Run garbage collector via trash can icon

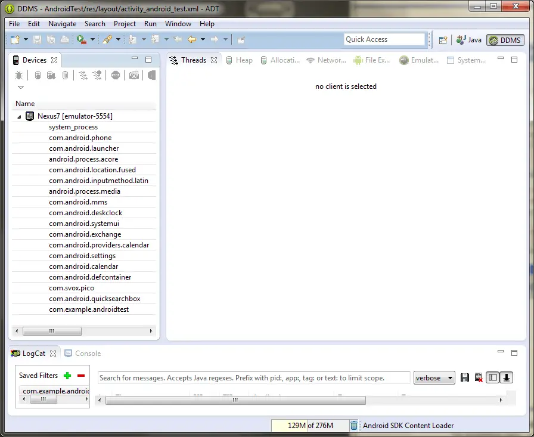[354, 426]
